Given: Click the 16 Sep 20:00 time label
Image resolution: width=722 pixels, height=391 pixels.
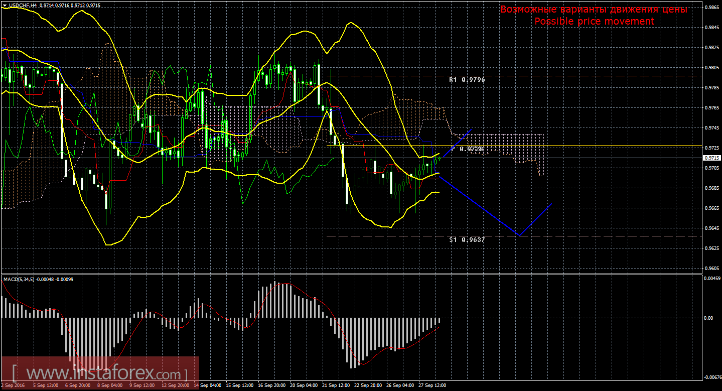Looking at the screenshot, I should click(x=271, y=385).
